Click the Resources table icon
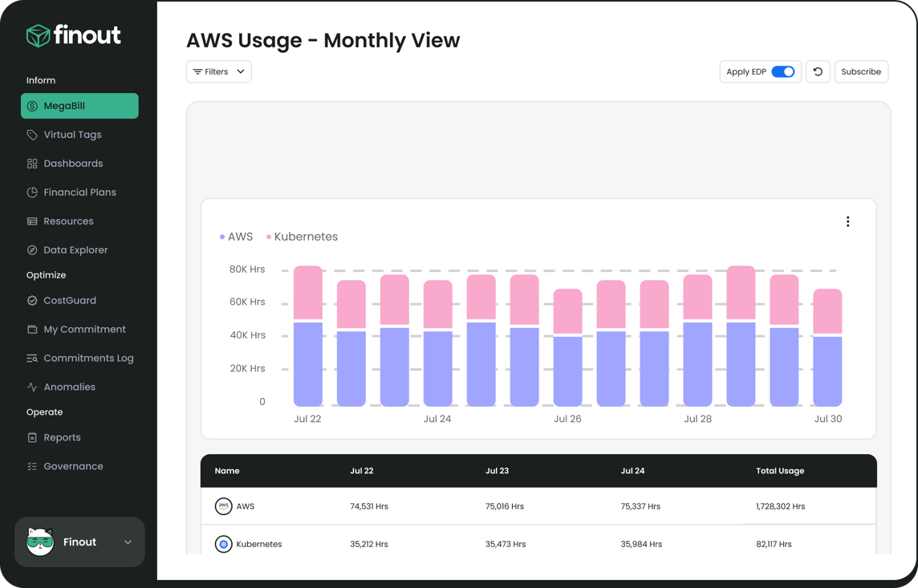918x588 pixels. pyautogui.click(x=32, y=221)
